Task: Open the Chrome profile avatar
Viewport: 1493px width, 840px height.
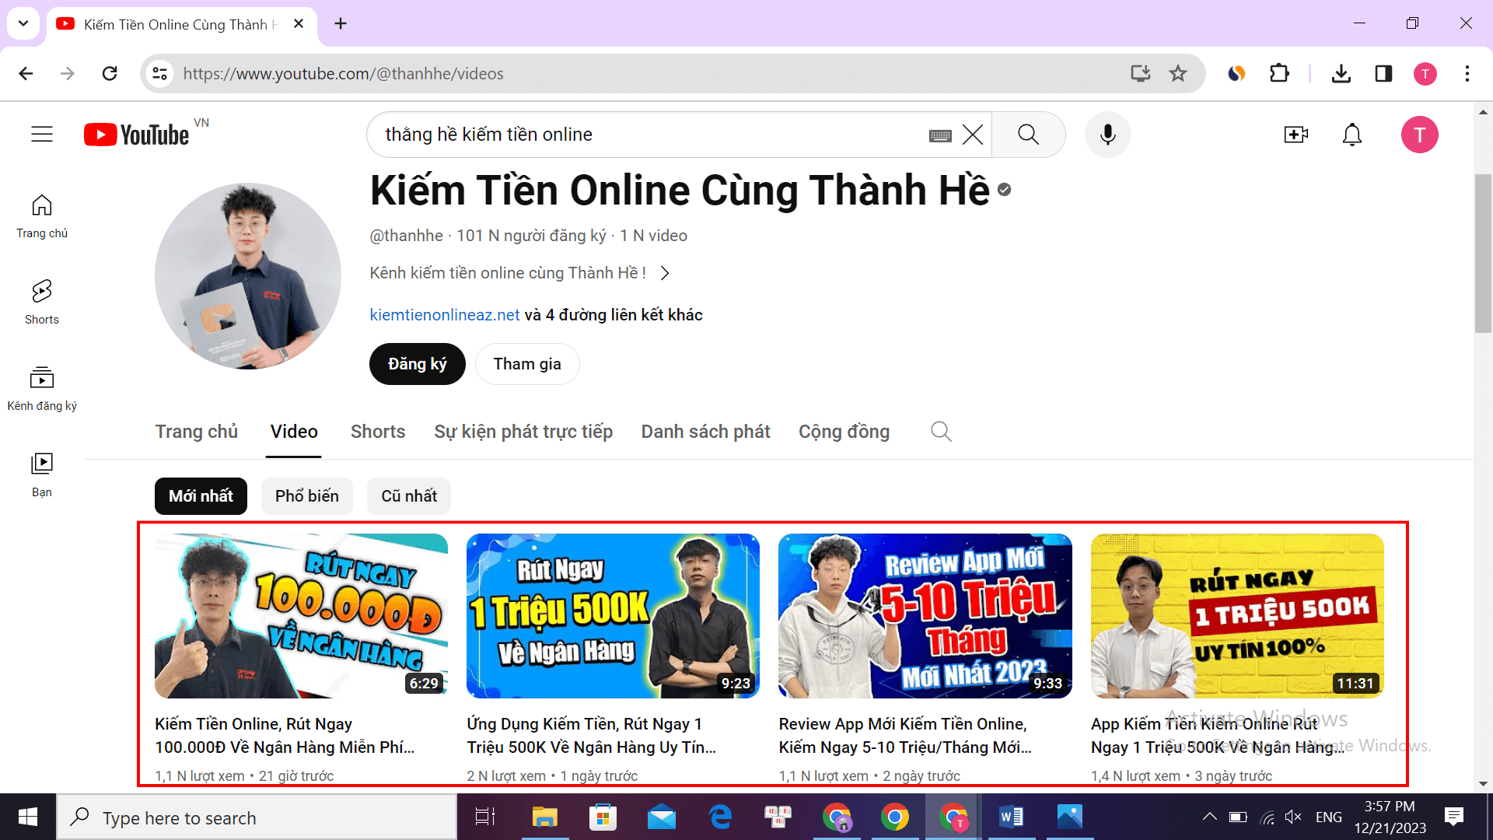Action: pos(1425,74)
